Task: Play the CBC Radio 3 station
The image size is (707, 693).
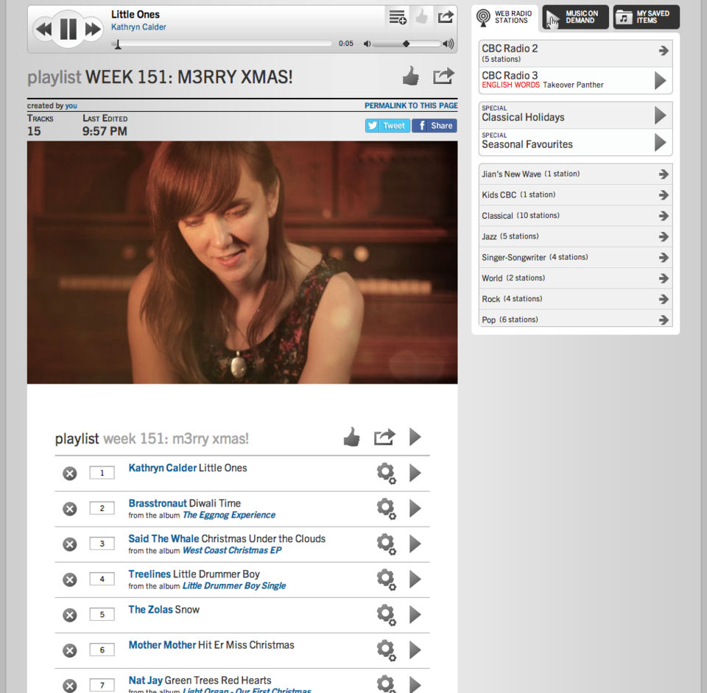Action: tap(660, 81)
